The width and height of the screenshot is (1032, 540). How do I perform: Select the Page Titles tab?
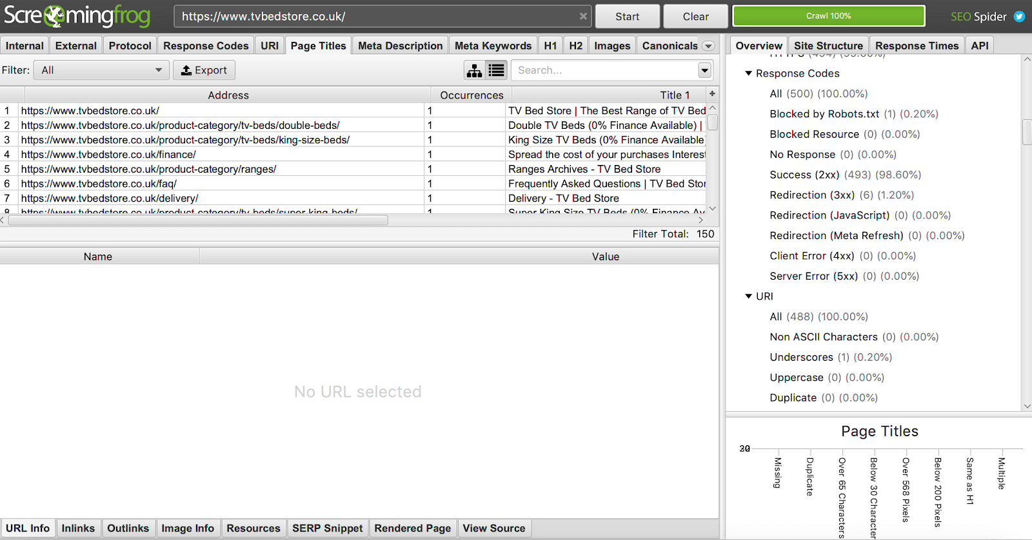pos(319,46)
